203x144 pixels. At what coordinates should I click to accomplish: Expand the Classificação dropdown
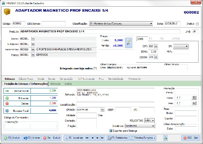[x=151, y=24]
